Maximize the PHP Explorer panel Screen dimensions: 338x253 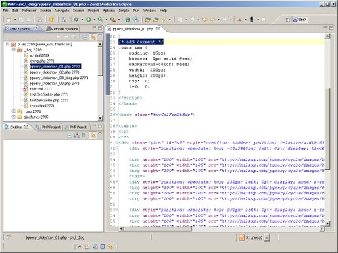tap(100, 28)
